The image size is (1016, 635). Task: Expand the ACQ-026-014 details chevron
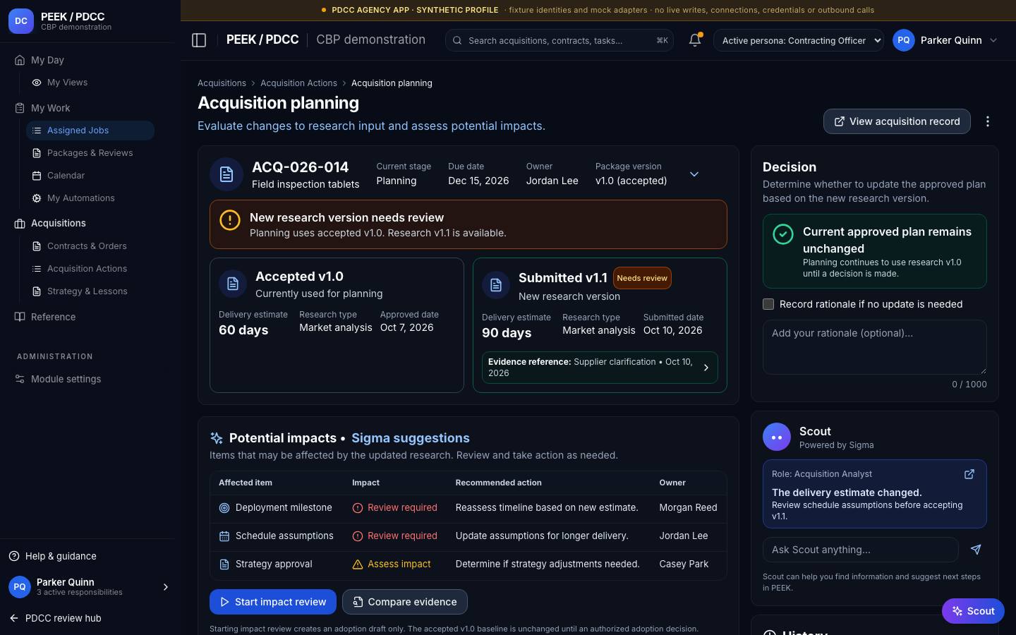pos(694,174)
